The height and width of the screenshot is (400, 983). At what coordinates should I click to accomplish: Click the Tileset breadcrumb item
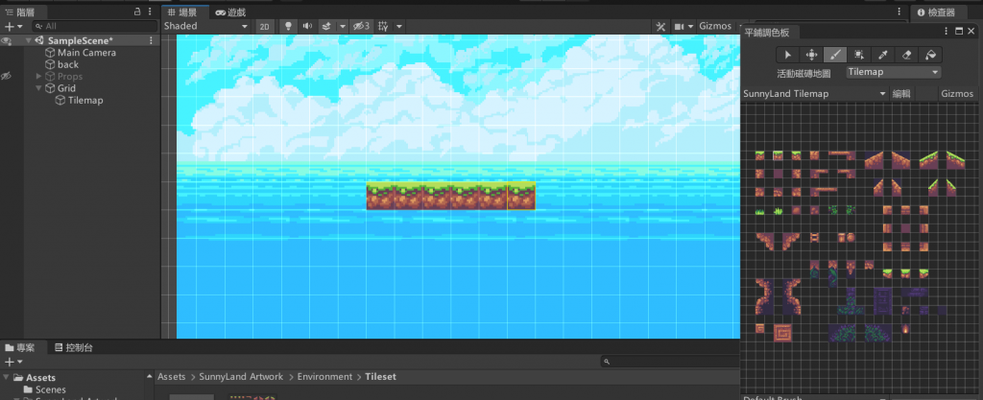point(380,377)
